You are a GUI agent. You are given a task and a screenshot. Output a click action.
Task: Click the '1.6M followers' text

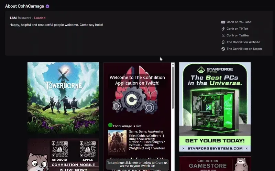click(x=20, y=18)
